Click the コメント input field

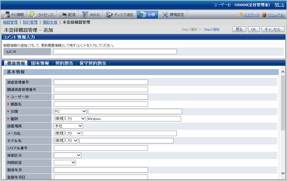click(115, 51)
